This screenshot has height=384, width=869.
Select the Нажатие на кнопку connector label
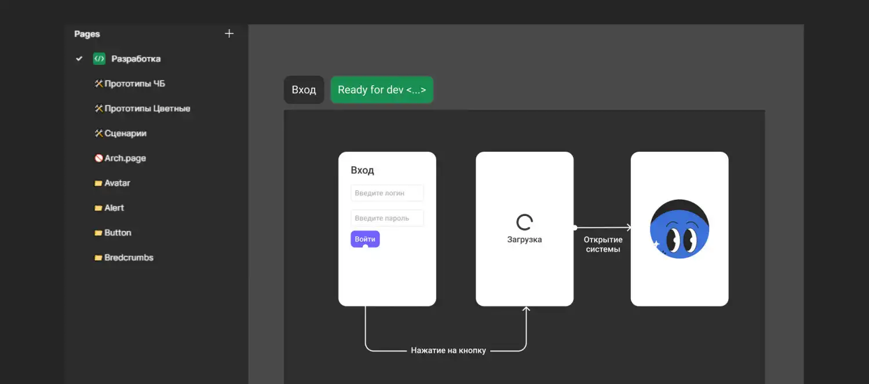(448, 350)
